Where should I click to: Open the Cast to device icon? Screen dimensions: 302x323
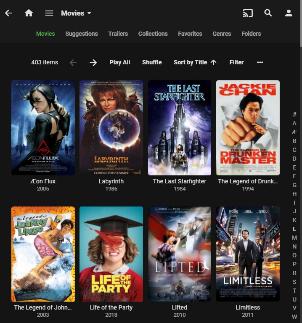pyautogui.click(x=248, y=13)
